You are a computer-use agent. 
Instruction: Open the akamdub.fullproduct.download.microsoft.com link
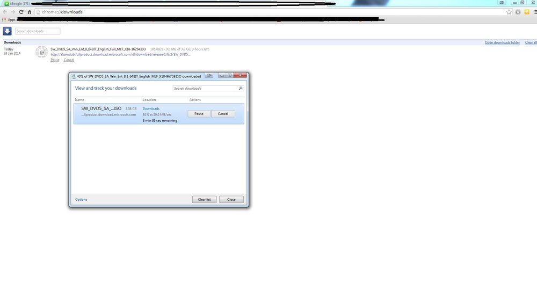(120, 54)
